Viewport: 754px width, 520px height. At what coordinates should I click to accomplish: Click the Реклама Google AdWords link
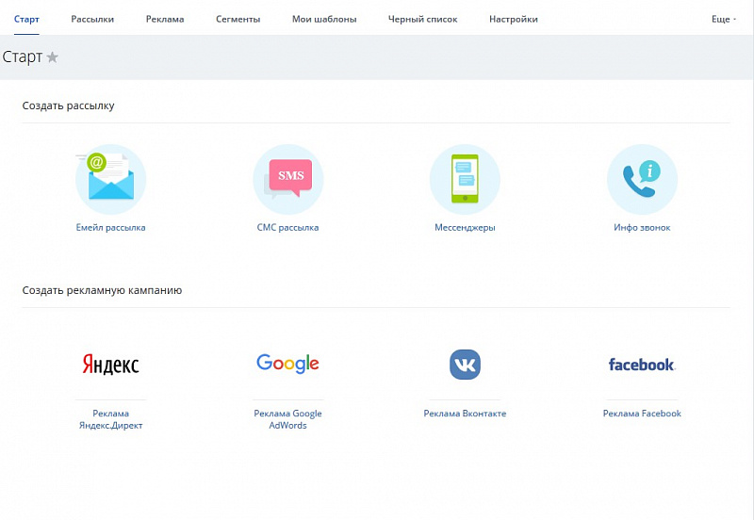pyautogui.click(x=288, y=419)
